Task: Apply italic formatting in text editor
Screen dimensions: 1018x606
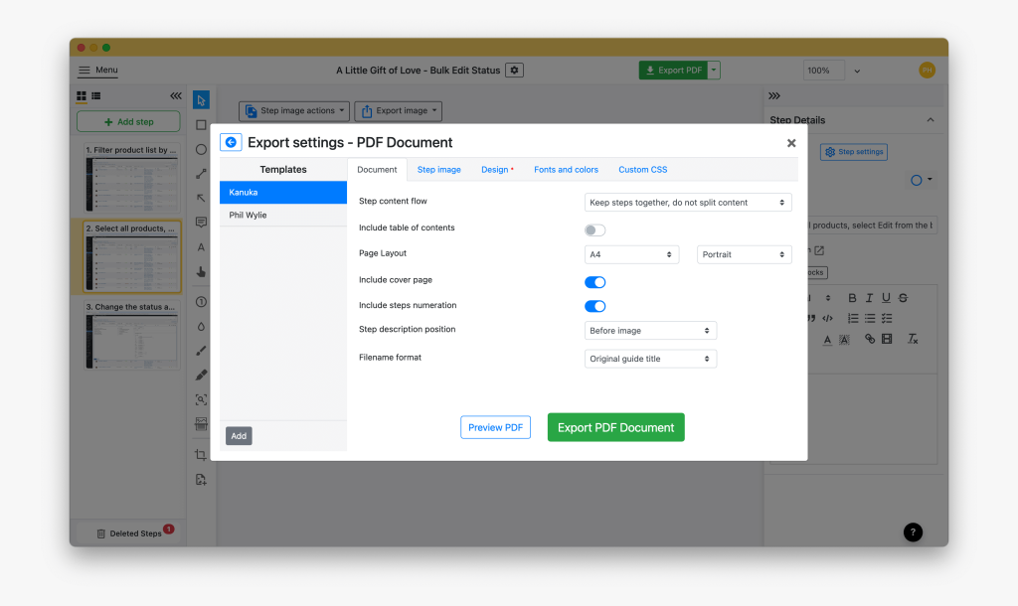Action: [869, 298]
